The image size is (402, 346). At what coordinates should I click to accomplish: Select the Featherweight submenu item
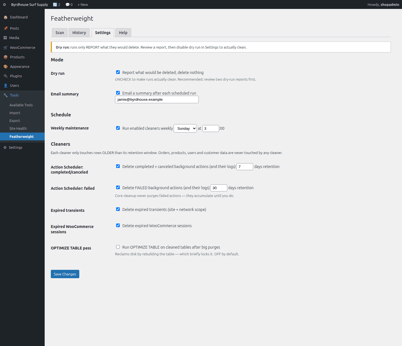(22, 136)
